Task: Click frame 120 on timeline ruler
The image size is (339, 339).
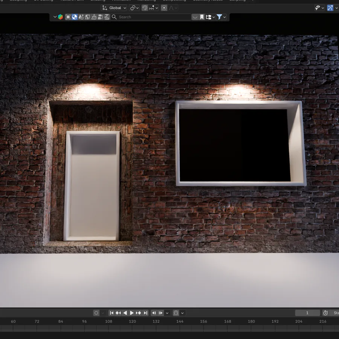Action: pos(132,321)
